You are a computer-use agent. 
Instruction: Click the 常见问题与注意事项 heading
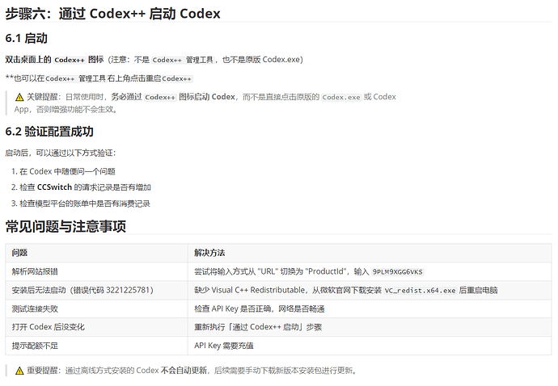pos(66,226)
